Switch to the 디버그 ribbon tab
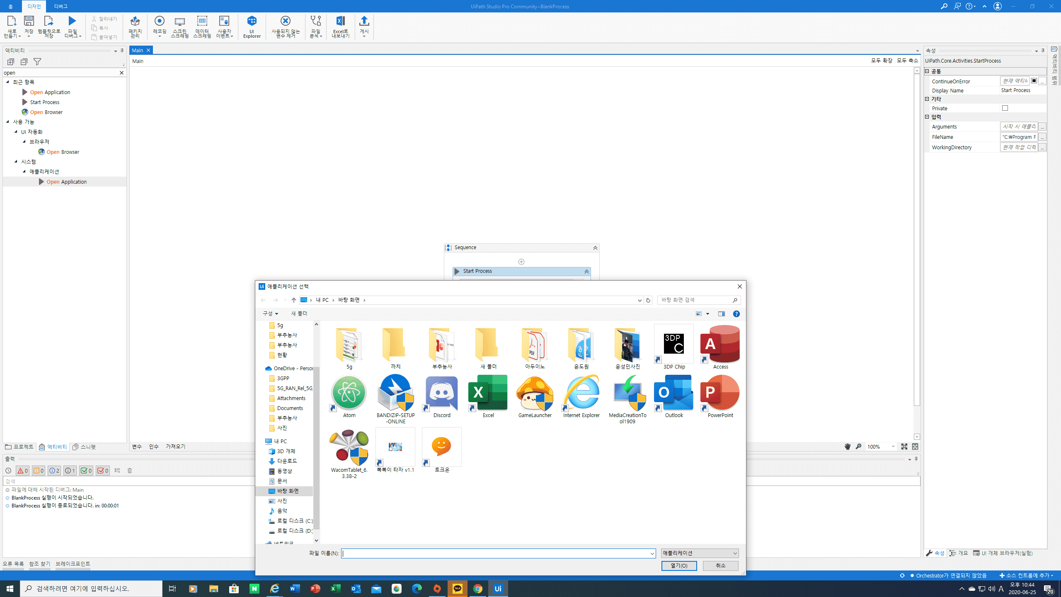Viewport: 1061px width, 597px height. coord(61,6)
